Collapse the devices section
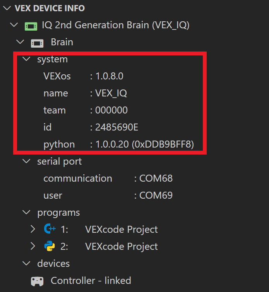The image size is (269, 292). (26, 263)
